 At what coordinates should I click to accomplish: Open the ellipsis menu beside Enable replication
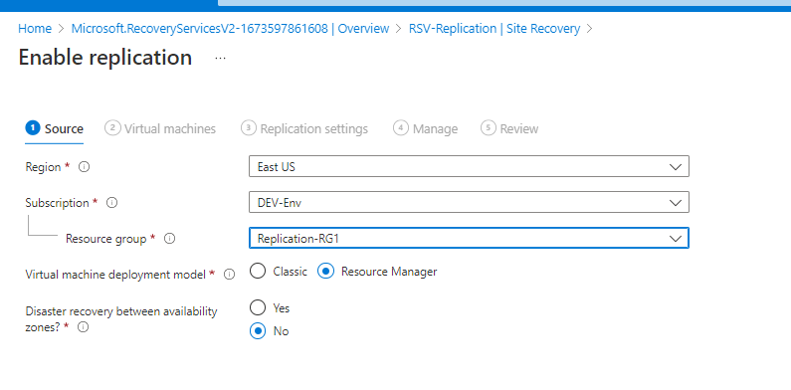pyautogui.click(x=220, y=58)
